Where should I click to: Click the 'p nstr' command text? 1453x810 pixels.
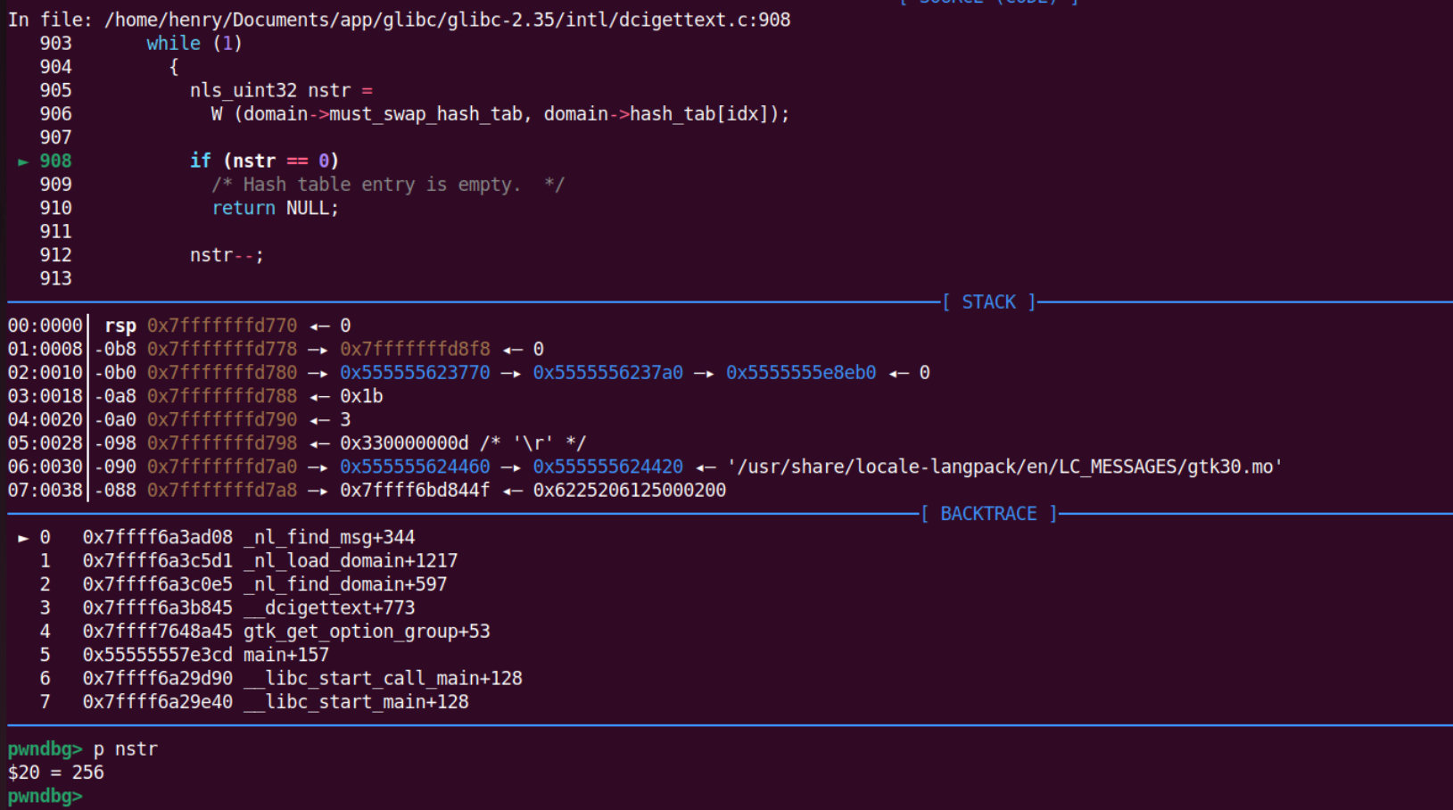pyautogui.click(x=126, y=748)
